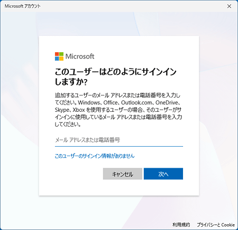238x230 pixels.
Task: Click the 次へ button
Action: (x=163, y=174)
